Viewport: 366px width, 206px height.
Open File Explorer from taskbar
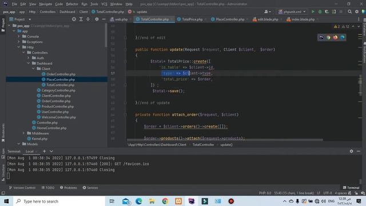152,201
